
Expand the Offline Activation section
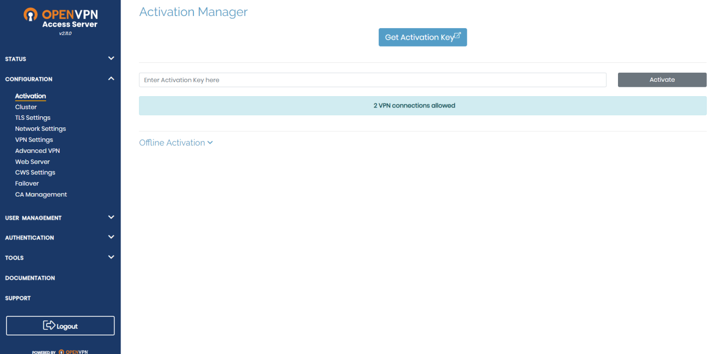(x=176, y=143)
